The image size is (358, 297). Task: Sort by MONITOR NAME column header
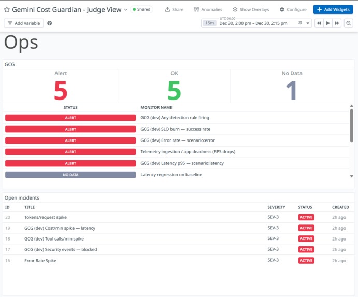[x=156, y=107]
